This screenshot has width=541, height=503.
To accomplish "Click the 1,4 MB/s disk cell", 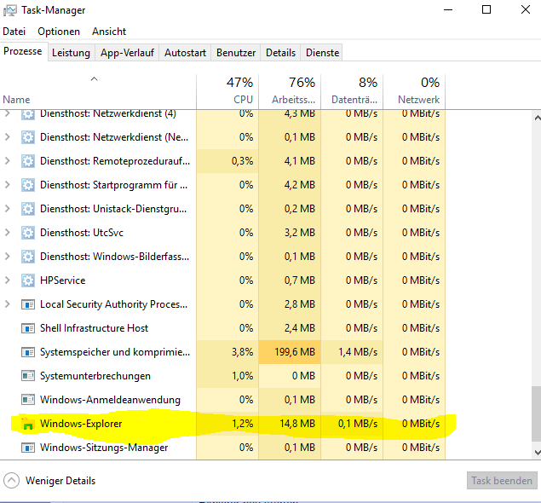I will pyautogui.click(x=352, y=352).
